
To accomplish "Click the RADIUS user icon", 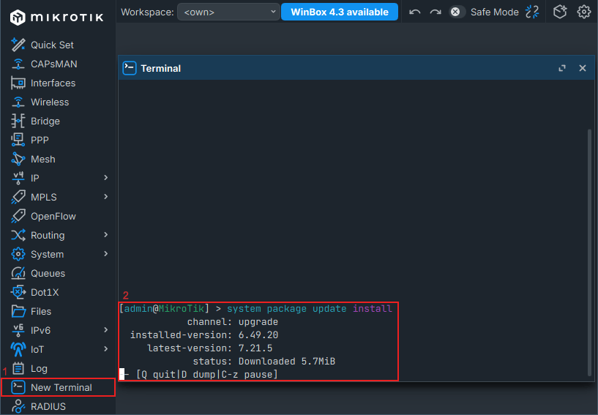I will point(18,406).
